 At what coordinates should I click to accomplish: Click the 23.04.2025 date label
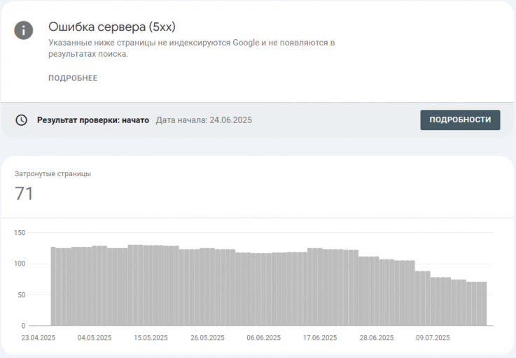(39, 338)
